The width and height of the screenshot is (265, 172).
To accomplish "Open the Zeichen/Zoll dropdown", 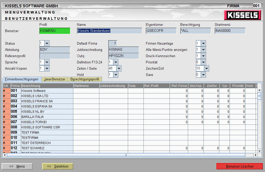I will (x=207, y=68).
